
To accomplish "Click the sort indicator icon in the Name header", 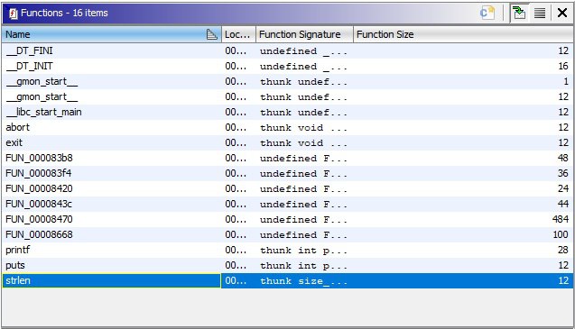I will (x=211, y=34).
